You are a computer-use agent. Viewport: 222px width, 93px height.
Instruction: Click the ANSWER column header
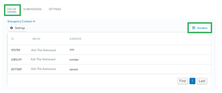tap(75, 39)
